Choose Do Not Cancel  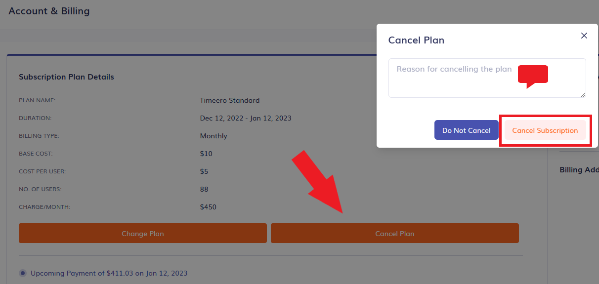click(x=467, y=130)
